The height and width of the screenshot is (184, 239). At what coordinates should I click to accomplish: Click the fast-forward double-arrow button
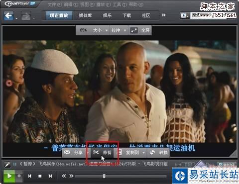tap(72, 176)
